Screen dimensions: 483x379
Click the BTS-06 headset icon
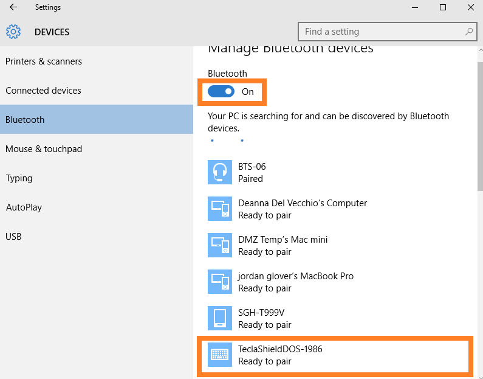point(220,172)
